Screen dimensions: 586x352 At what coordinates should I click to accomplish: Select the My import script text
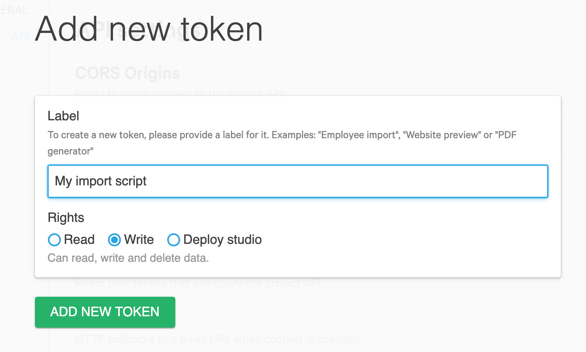[101, 181]
